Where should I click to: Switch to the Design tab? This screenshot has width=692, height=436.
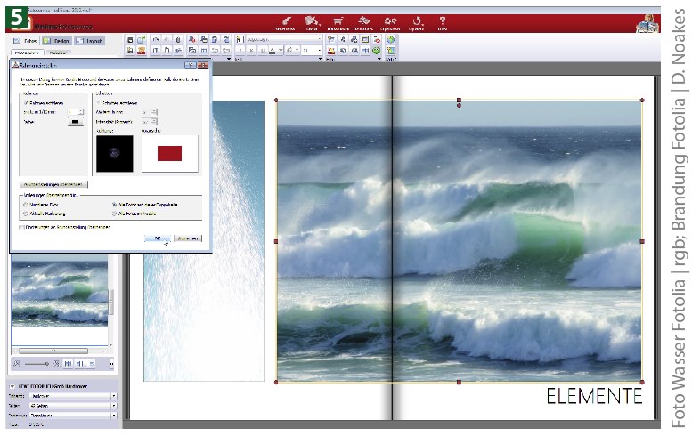coord(56,41)
